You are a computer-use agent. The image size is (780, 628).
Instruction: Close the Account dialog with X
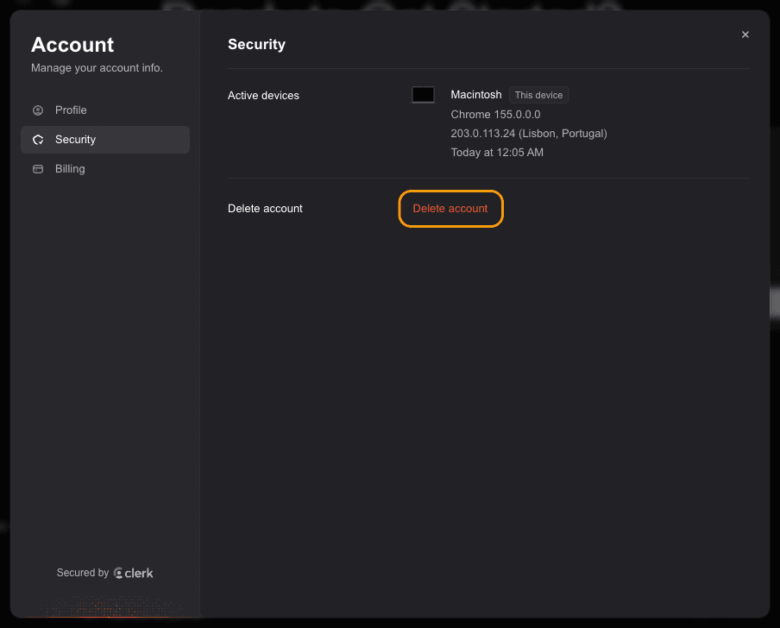click(x=745, y=35)
